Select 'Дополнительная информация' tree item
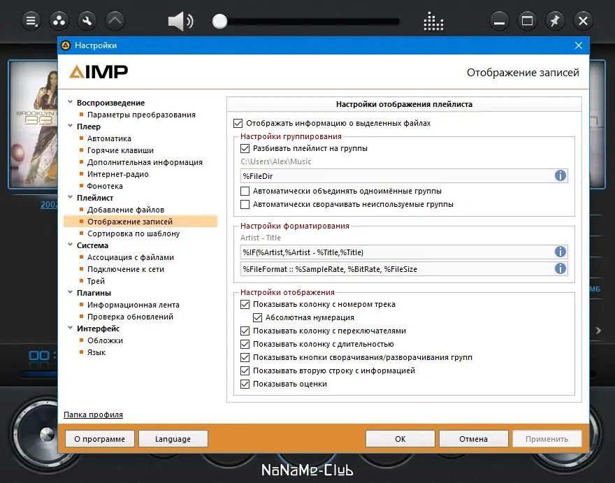 tap(145, 162)
